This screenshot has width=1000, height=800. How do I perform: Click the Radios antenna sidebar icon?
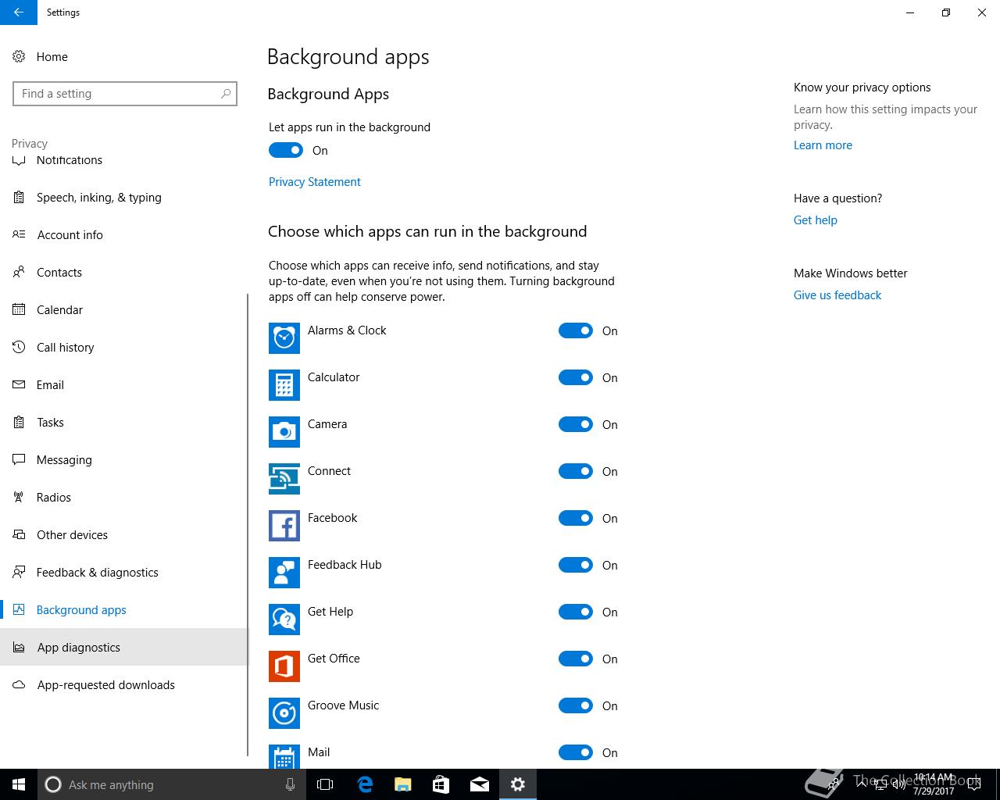[20, 498]
